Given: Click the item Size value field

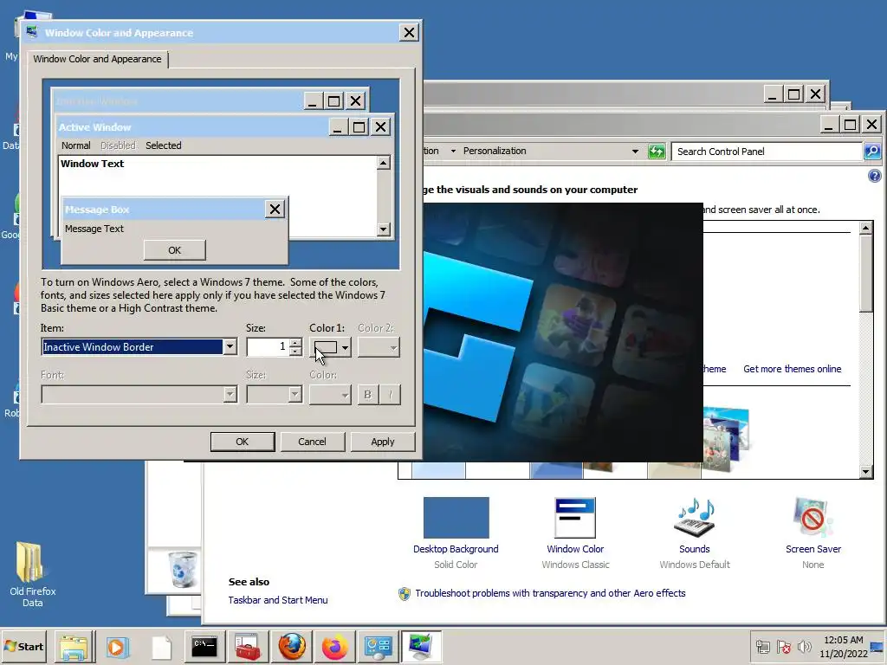Looking at the screenshot, I should pos(269,346).
